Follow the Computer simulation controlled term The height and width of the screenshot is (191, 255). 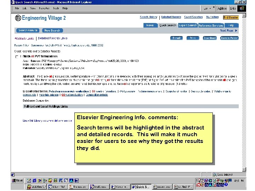(x=176, y=91)
